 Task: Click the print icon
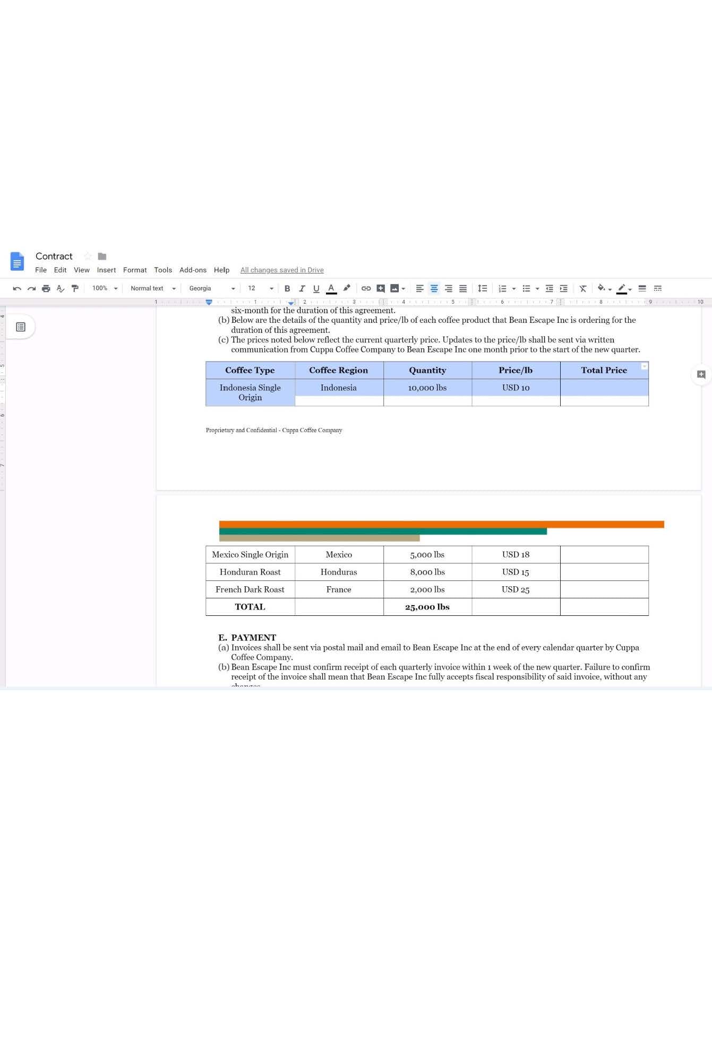click(46, 288)
